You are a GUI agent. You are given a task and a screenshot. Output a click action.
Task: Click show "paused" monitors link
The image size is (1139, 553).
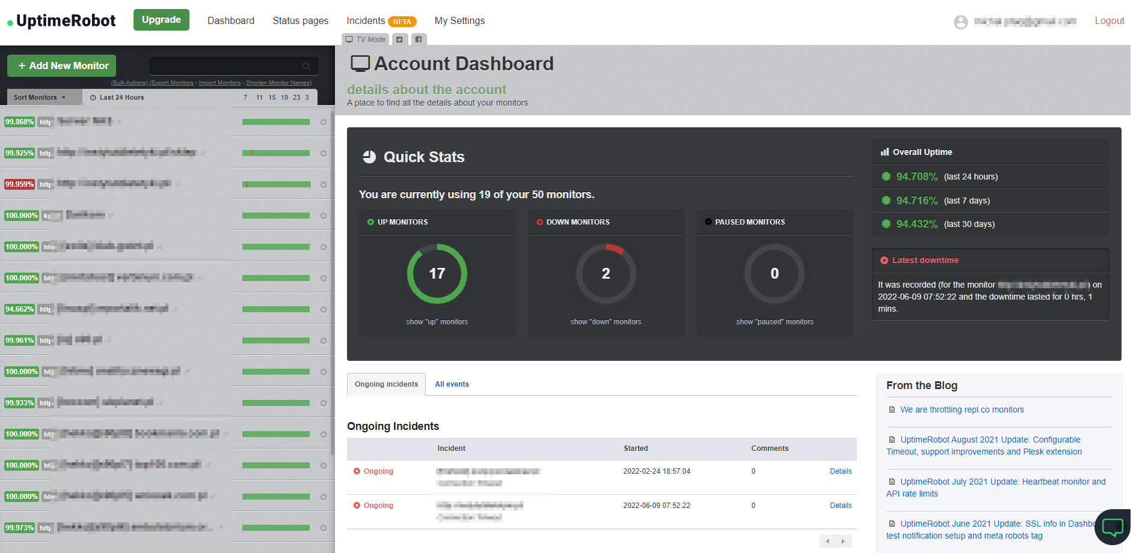pos(775,322)
